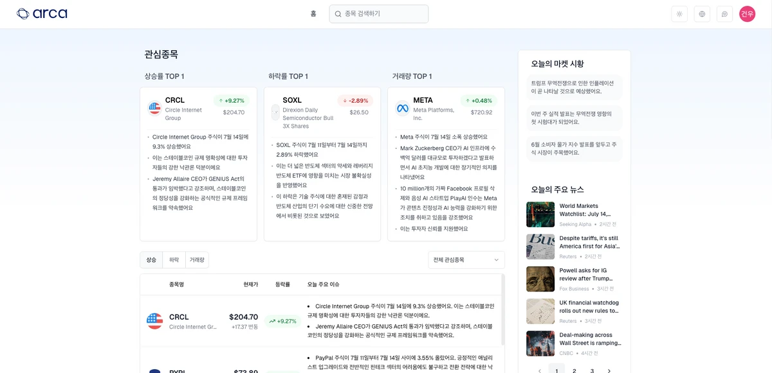Screen dimensions: 772x373
Task: Click the -2.89% badge on SOXL card
Action: coord(355,101)
